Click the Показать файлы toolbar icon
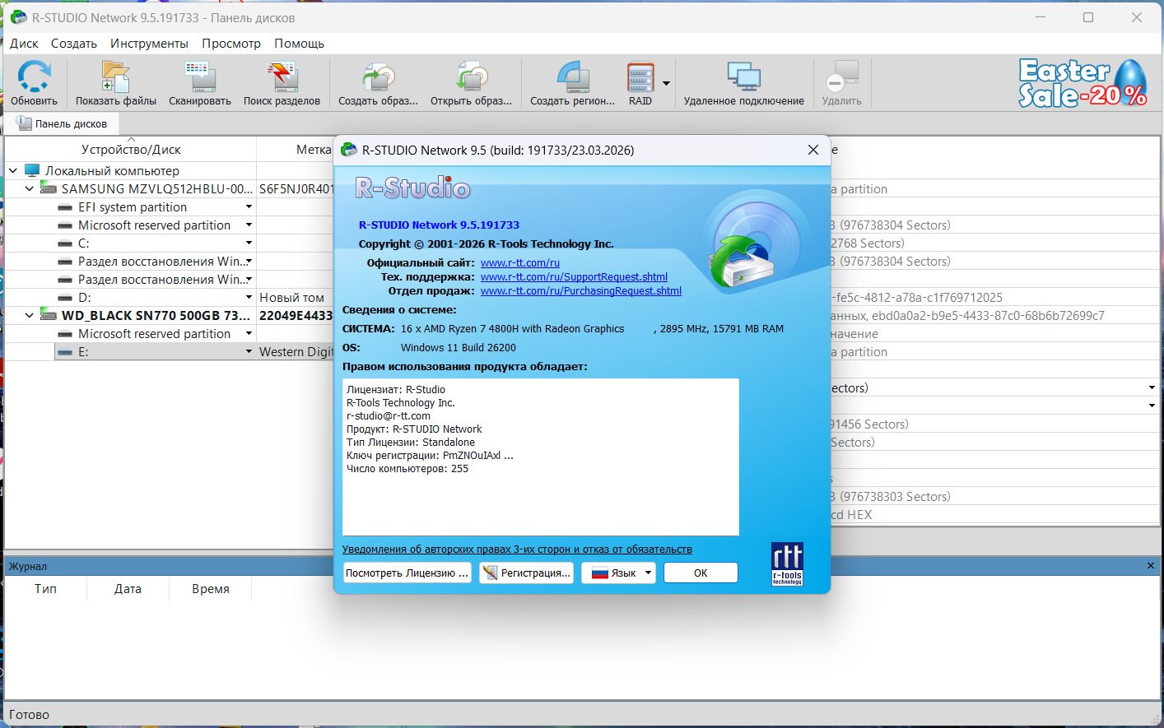The height and width of the screenshot is (728, 1164). pos(115,77)
